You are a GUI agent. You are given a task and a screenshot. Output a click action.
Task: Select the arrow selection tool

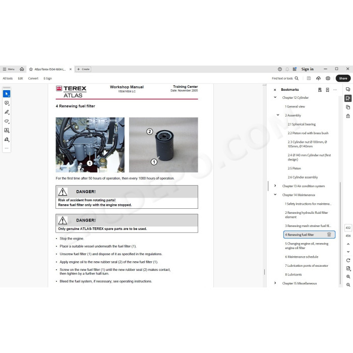coord(7,94)
